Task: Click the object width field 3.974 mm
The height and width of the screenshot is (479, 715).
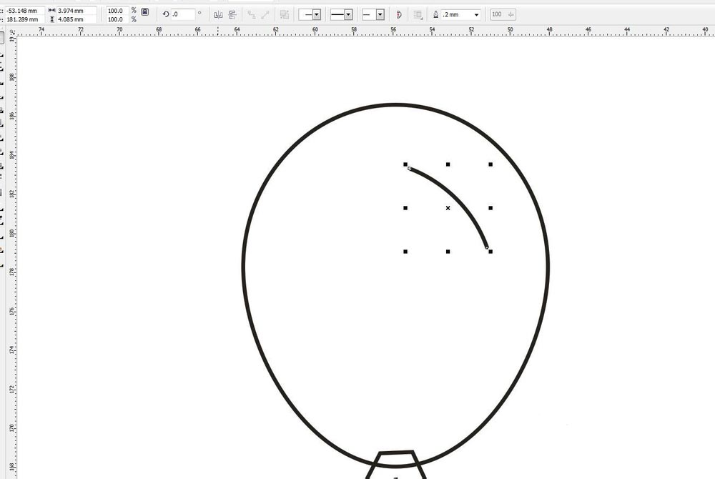Action: [77, 11]
